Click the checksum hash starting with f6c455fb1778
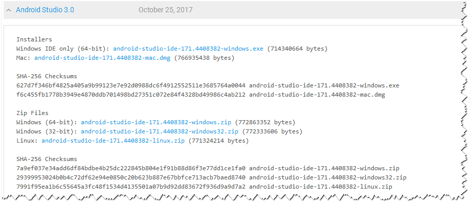This screenshot has height=205, width=472. (130, 95)
